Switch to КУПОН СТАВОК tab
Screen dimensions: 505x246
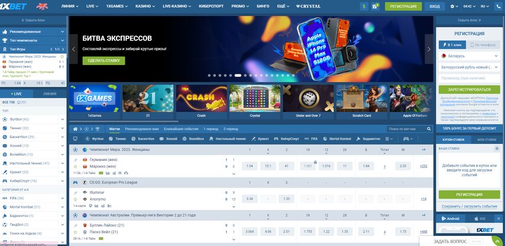point(454,139)
